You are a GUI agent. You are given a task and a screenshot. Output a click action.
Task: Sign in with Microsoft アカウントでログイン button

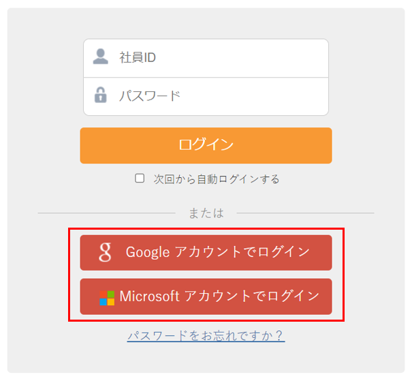pos(206,296)
